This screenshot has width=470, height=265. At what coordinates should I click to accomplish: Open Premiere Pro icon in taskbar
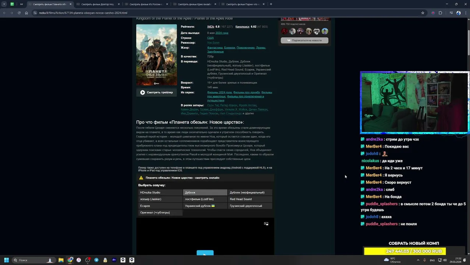(114, 260)
